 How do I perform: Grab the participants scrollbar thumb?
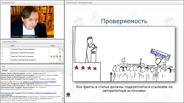tap(63, 50)
